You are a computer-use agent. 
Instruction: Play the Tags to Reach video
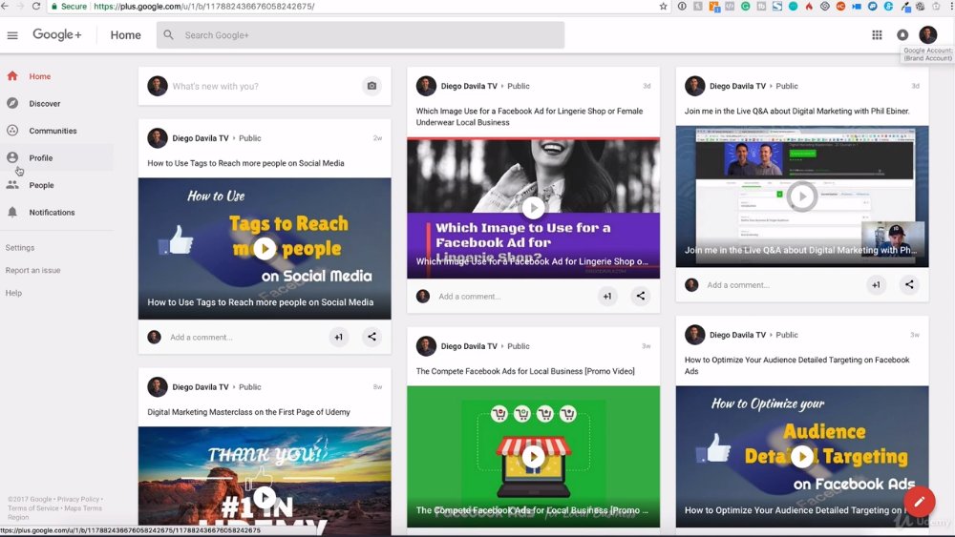click(x=265, y=248)
